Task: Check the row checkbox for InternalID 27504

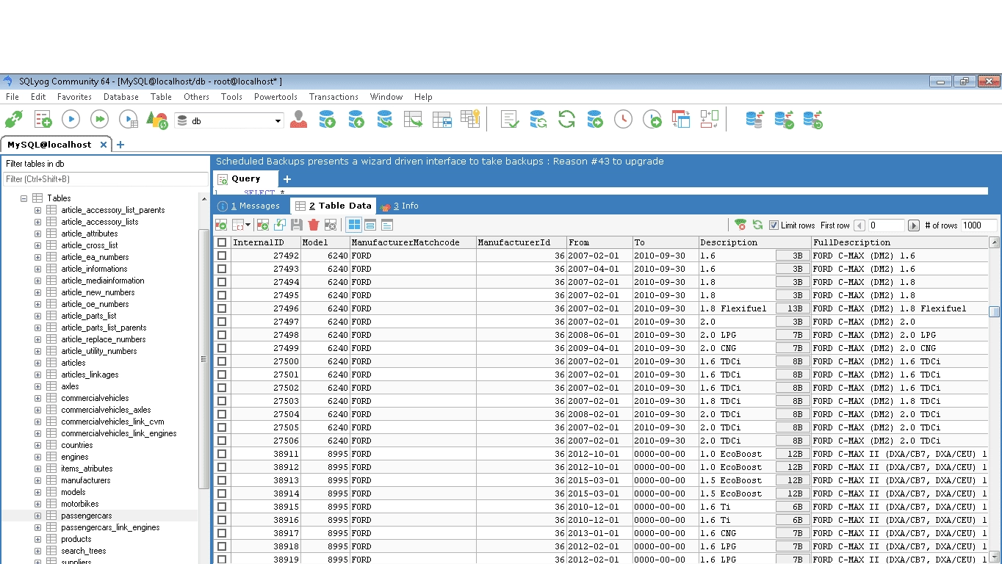Action: [x=222, y=414]
